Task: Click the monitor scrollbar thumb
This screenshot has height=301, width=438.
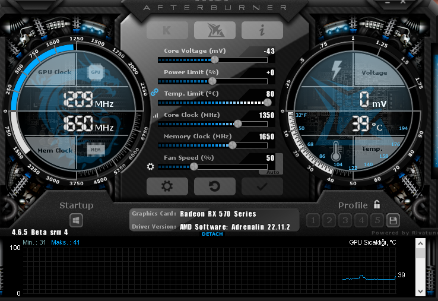Action: tap(420, 254)
